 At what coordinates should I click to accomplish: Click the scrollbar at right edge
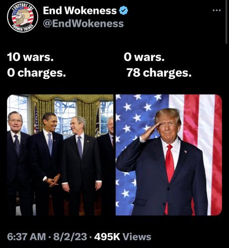227,21
